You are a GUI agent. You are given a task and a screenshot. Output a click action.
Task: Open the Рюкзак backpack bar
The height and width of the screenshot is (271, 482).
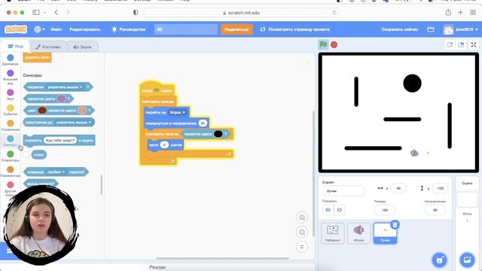[157, 267]
